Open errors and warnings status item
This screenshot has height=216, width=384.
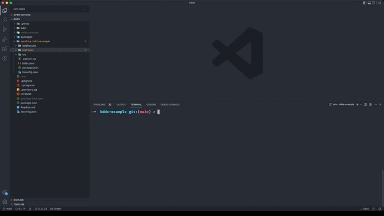41,209
